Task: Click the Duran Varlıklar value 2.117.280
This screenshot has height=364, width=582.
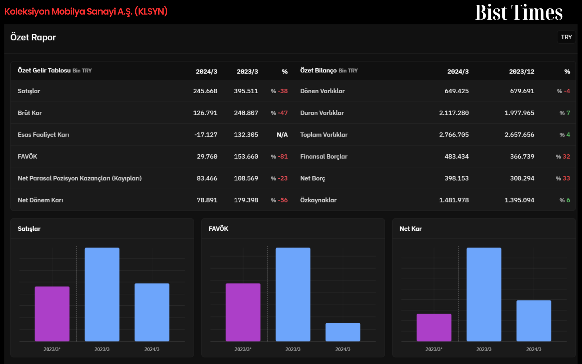Action: 454,113
